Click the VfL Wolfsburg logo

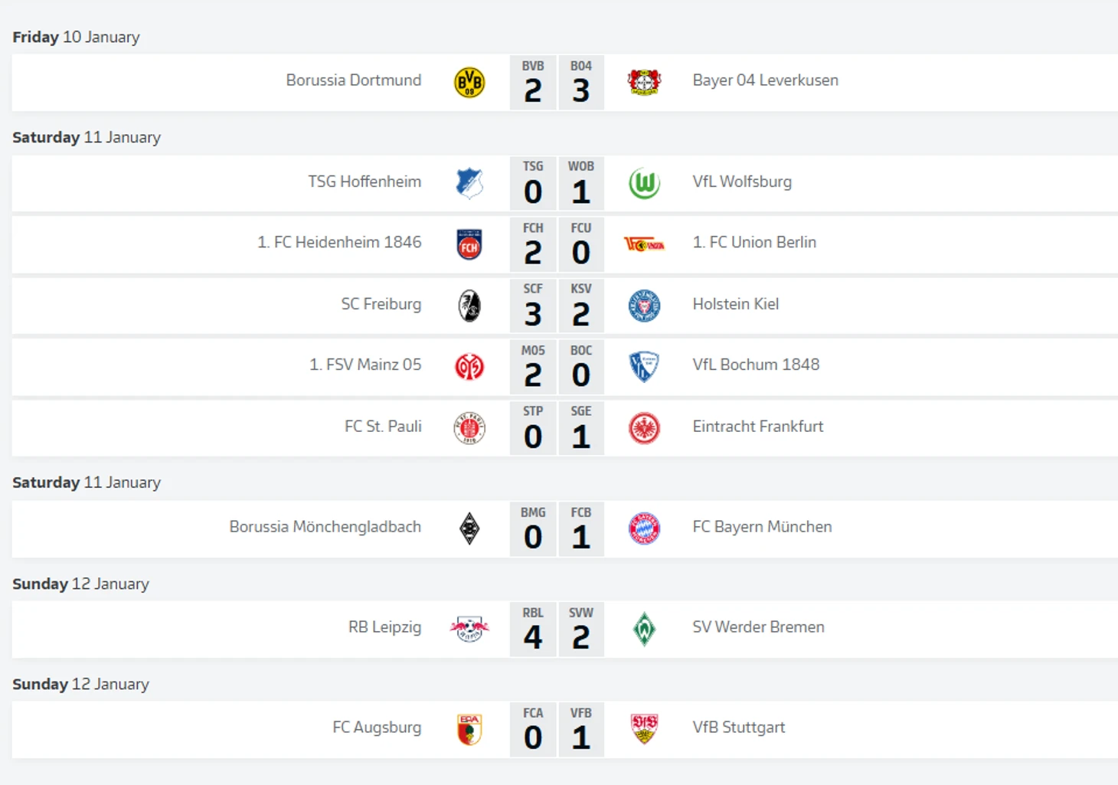coord(644,184)
